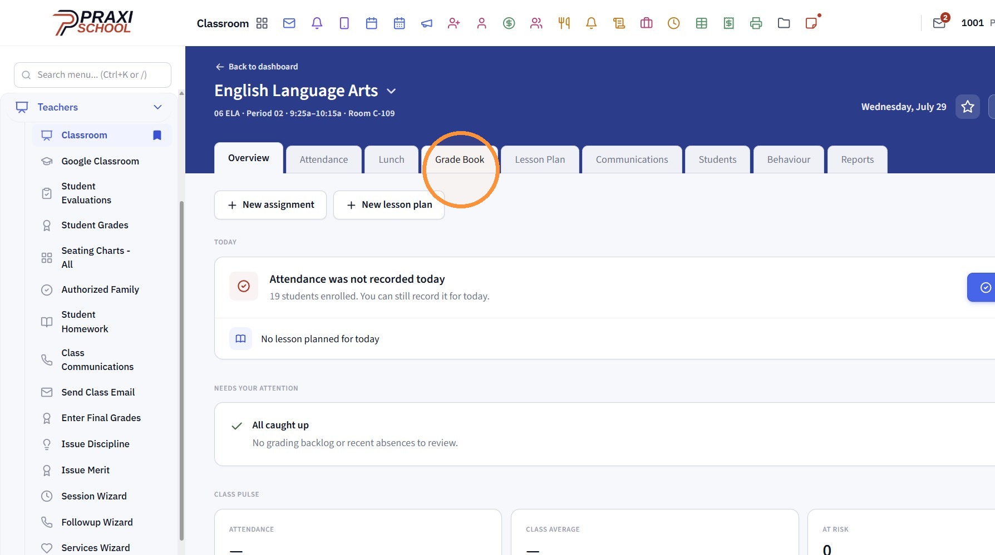Image resolution: width=995 pixels, height=555 pixels.
Task: Switch to the Attendance tab
Action: [x=324, y=159]
